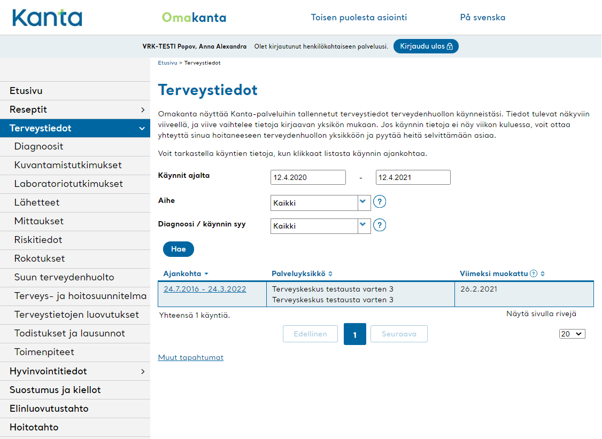Image resolution: width=602 pixels, height=439 pixels.
Task: Select Terveystietojen luovutukset in sidebar
Action: [75, 315]
